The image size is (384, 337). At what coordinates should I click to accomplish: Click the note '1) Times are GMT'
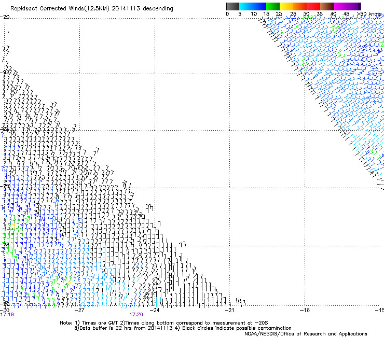pos(97,323)
